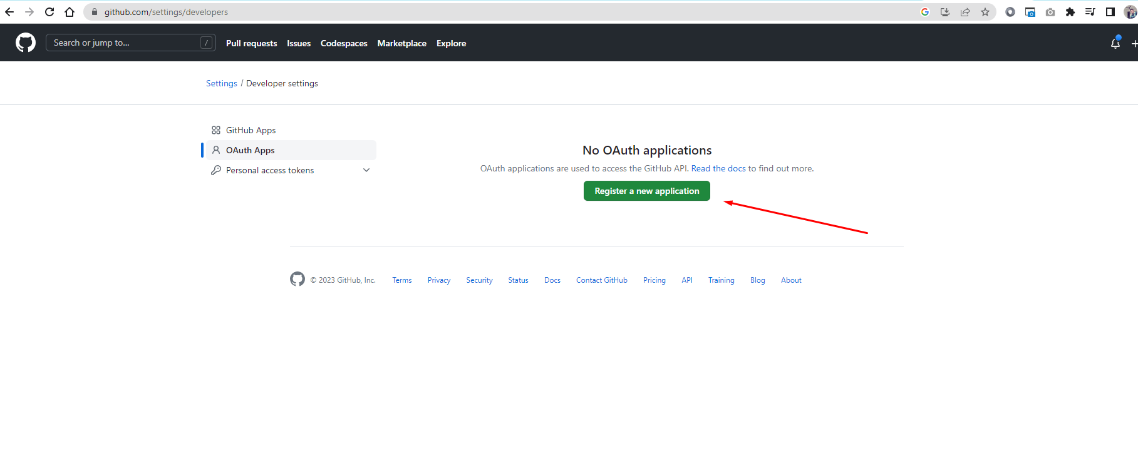Open the Security footer link
This screenshot has width=1138, height=466.
tap(479, 280)
